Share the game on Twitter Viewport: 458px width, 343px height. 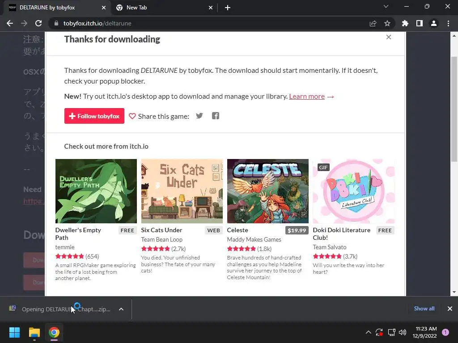pos(199,116)
